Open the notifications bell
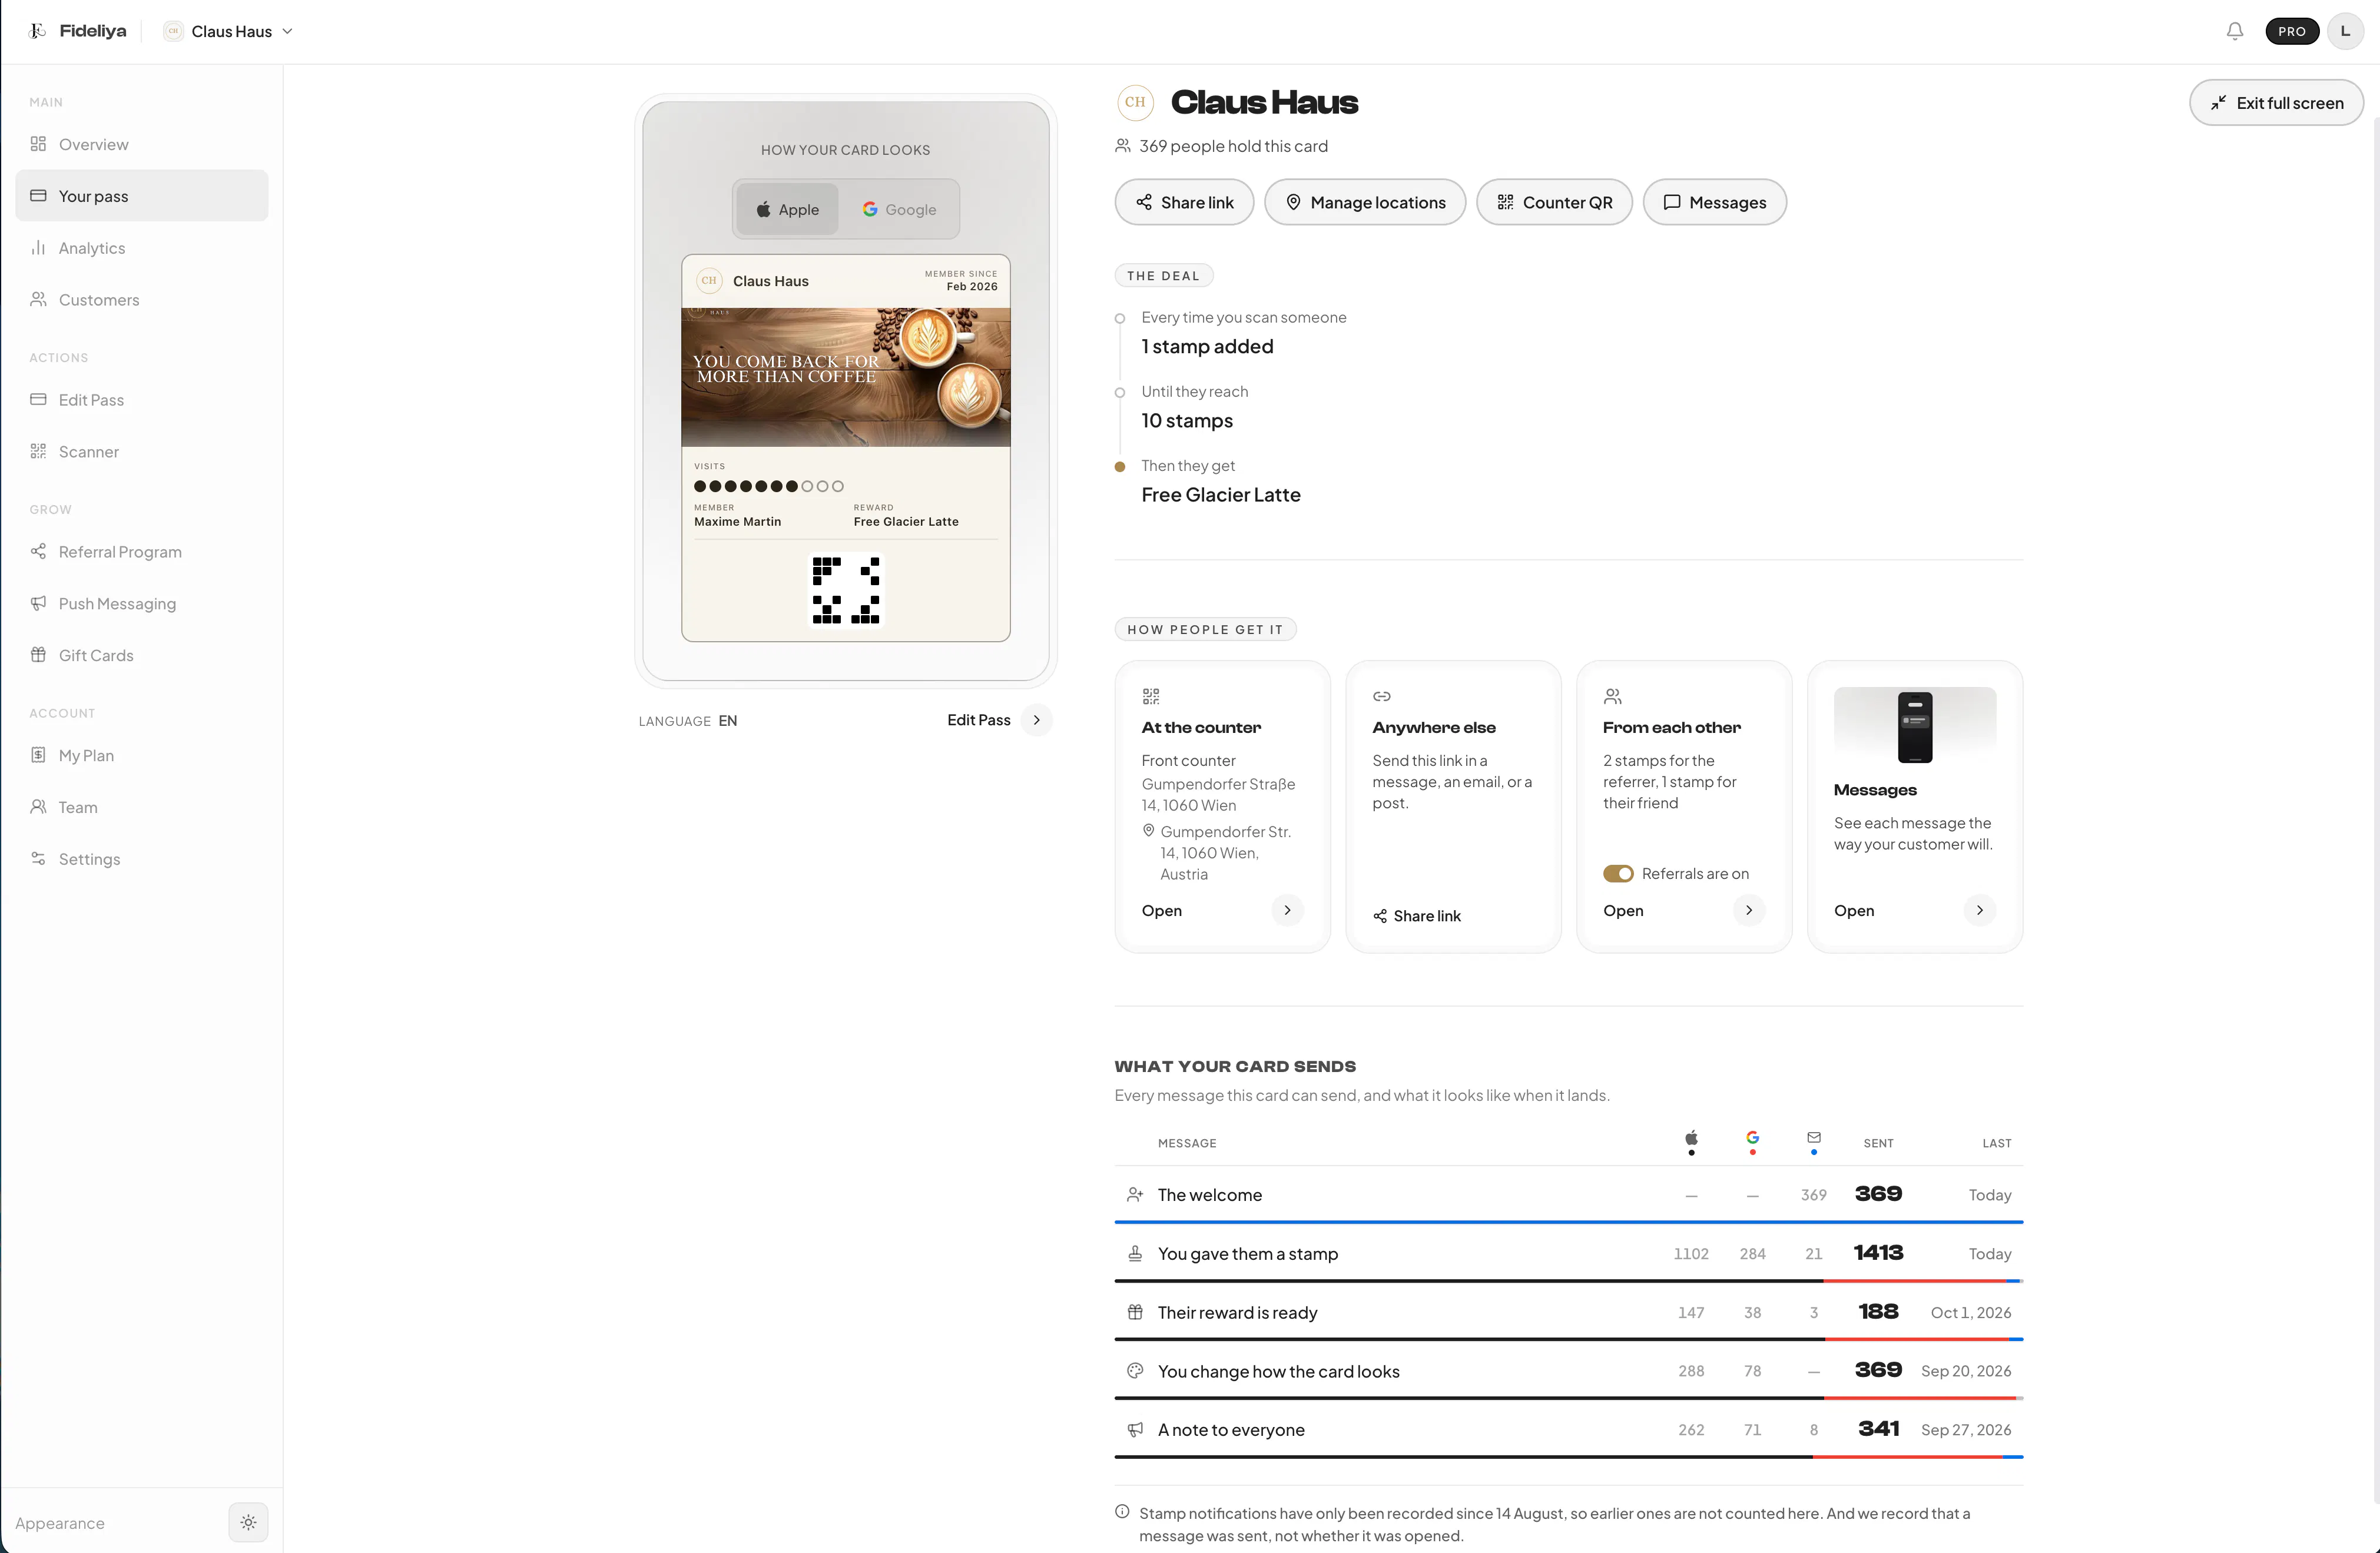The image size is (2380, 1553). [2234, 31]
